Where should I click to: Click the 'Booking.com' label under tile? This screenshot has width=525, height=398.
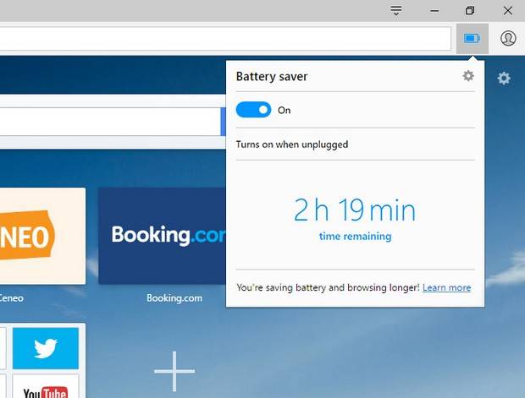coord(174,297)
